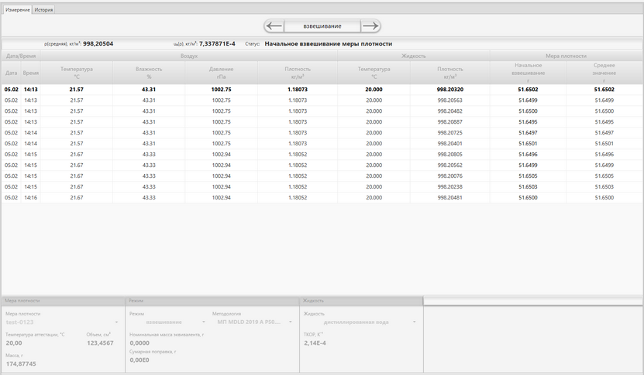Open the Режим взвешивание dropdown
The width and height of the screenshot is (644, 375).
click(168, 322)
